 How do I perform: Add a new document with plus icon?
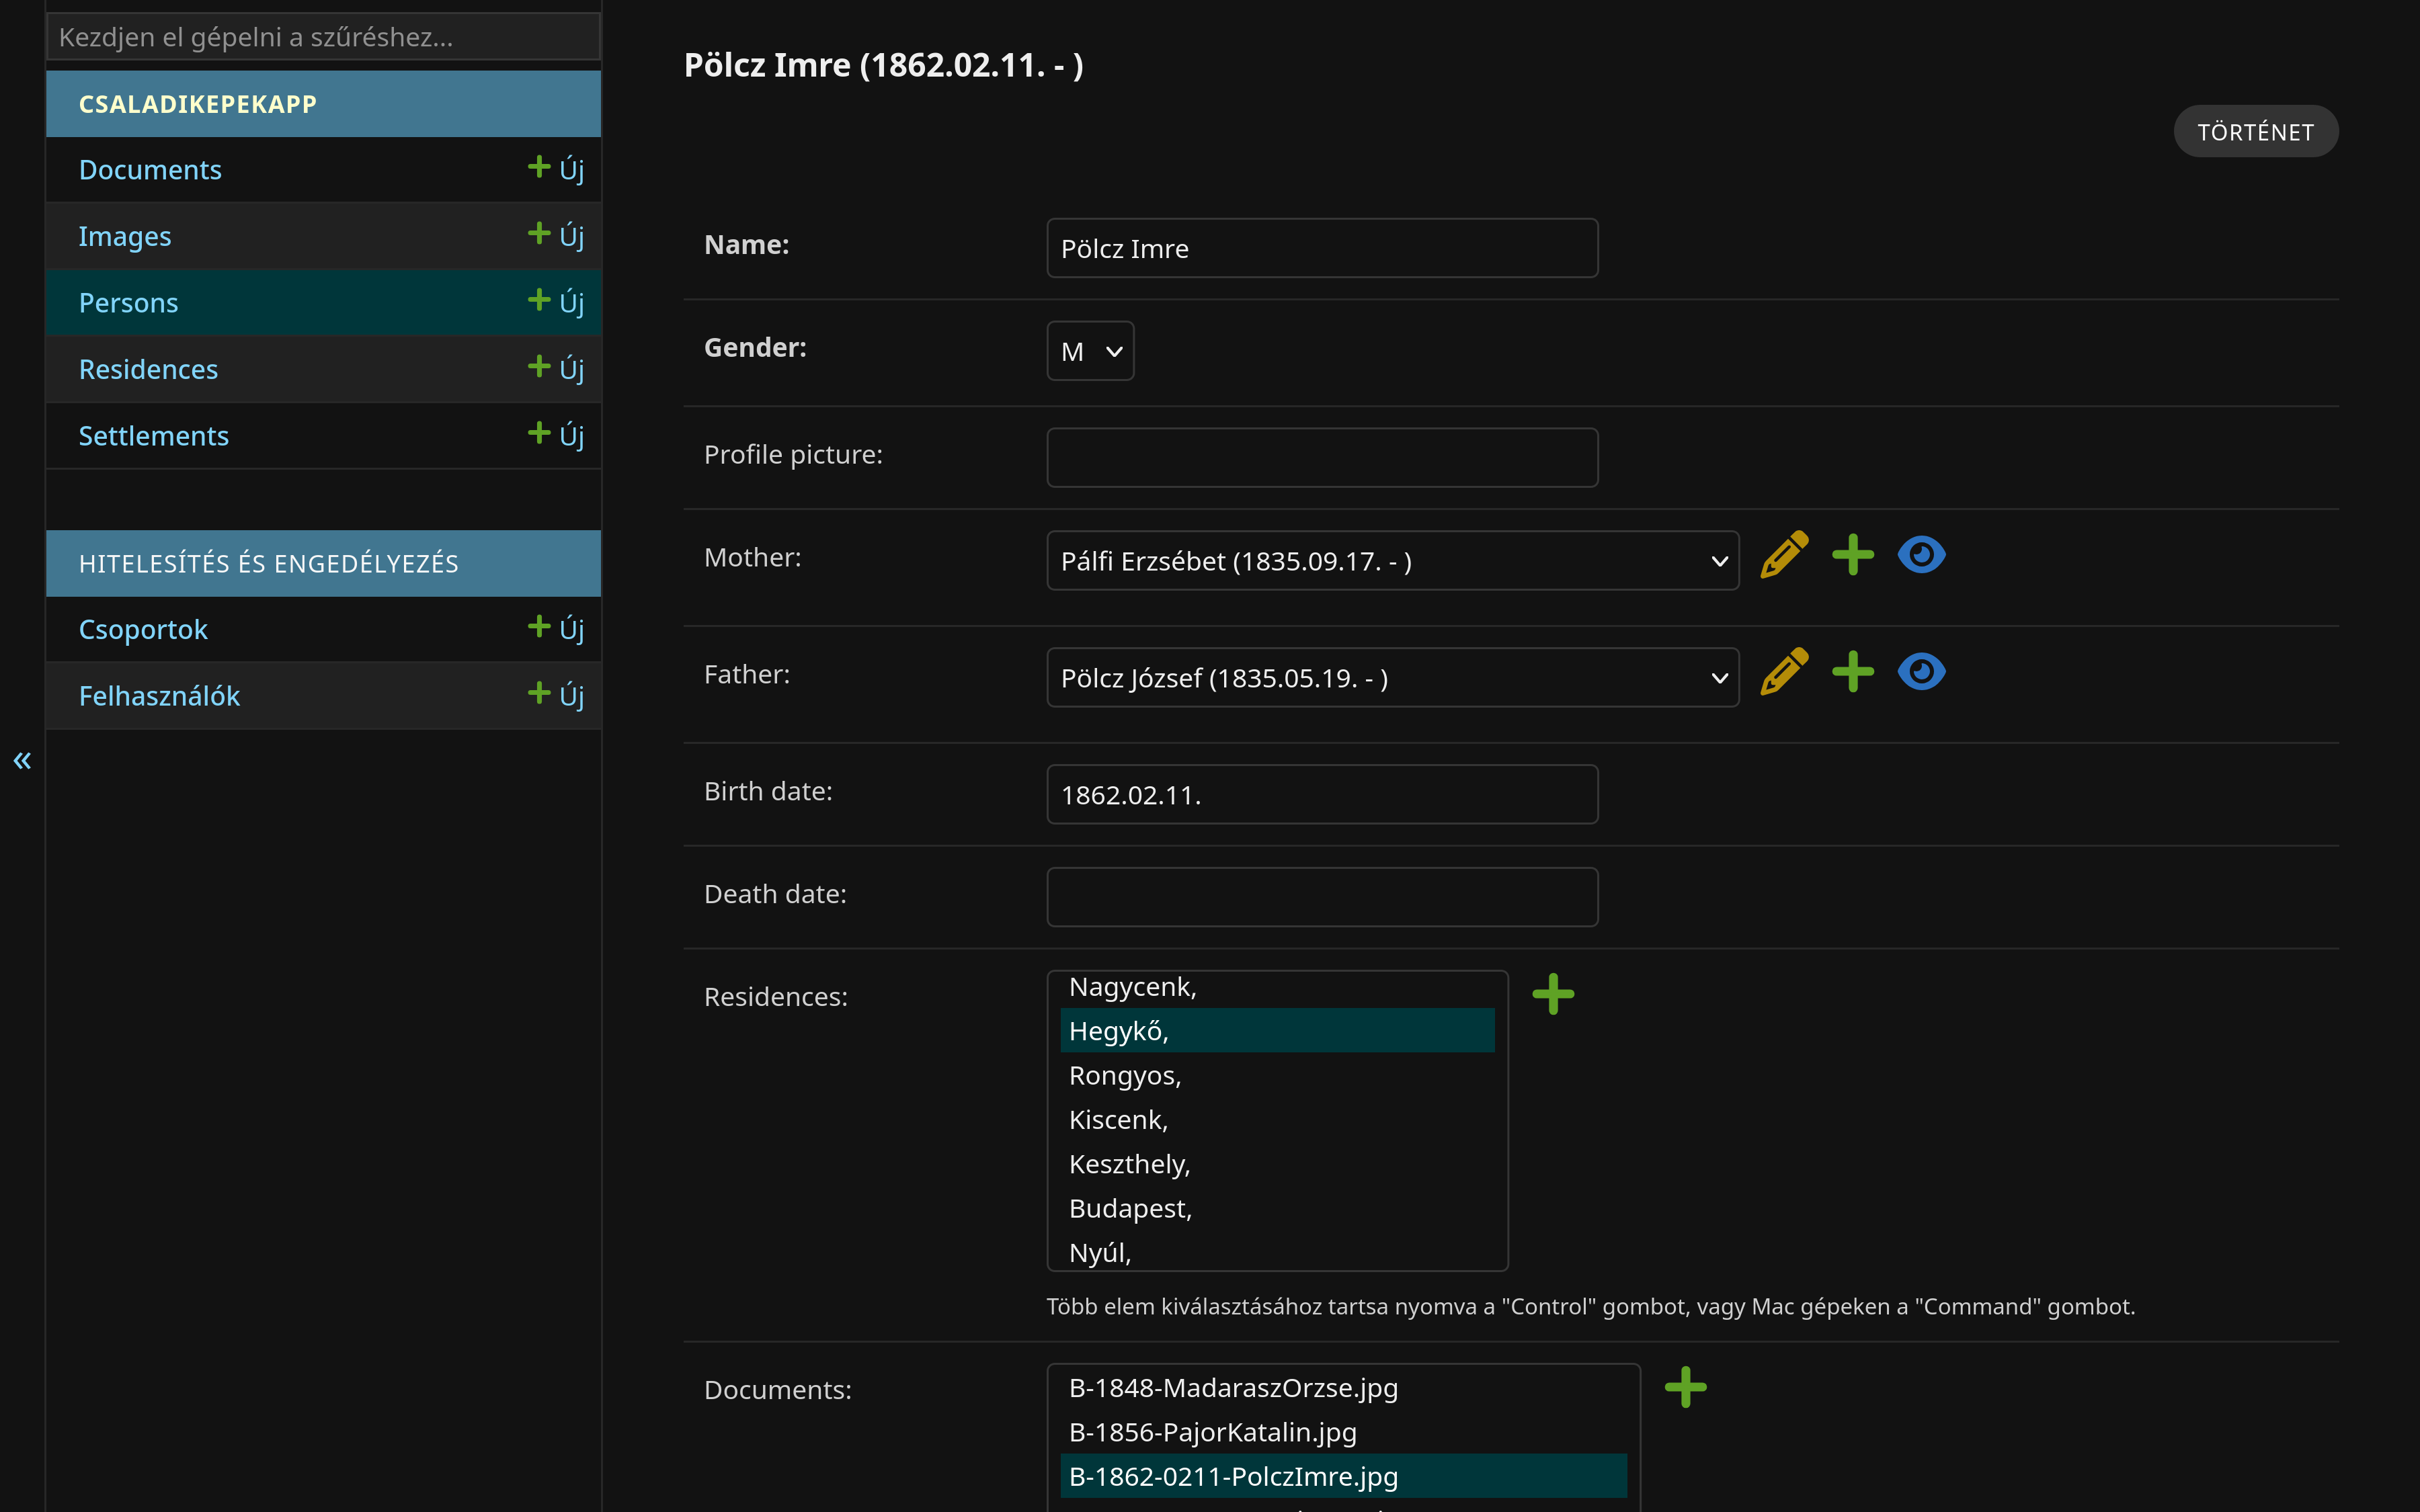coord(1685,1387)
